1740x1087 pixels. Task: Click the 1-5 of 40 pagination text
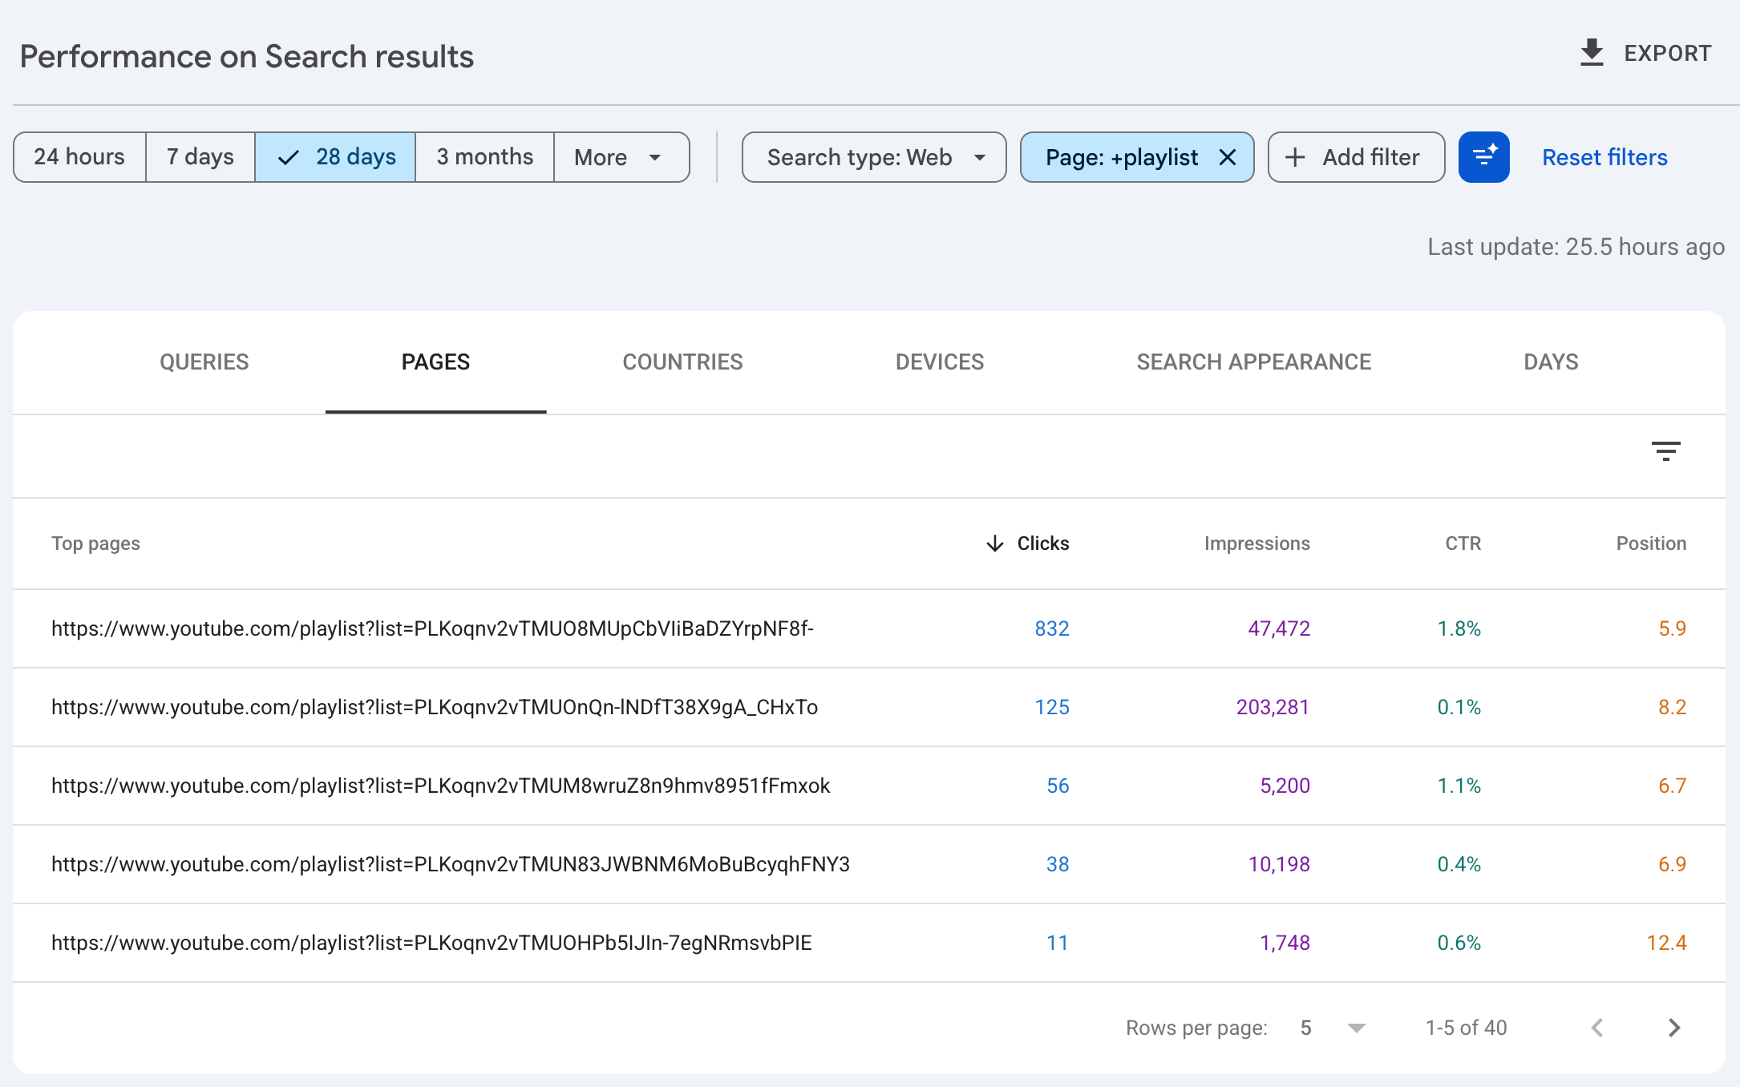1466,1028
